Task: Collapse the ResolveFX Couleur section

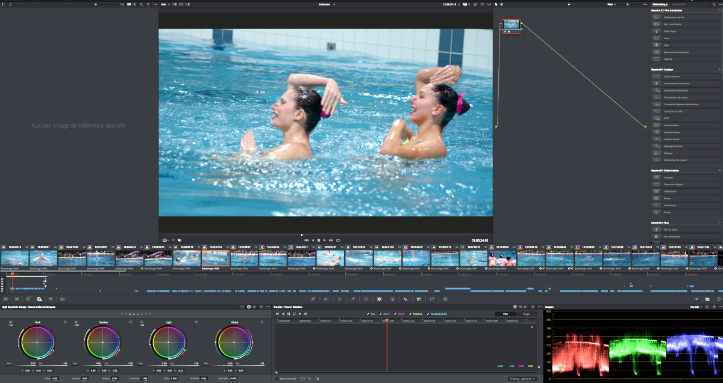Action: click(719, 69)
